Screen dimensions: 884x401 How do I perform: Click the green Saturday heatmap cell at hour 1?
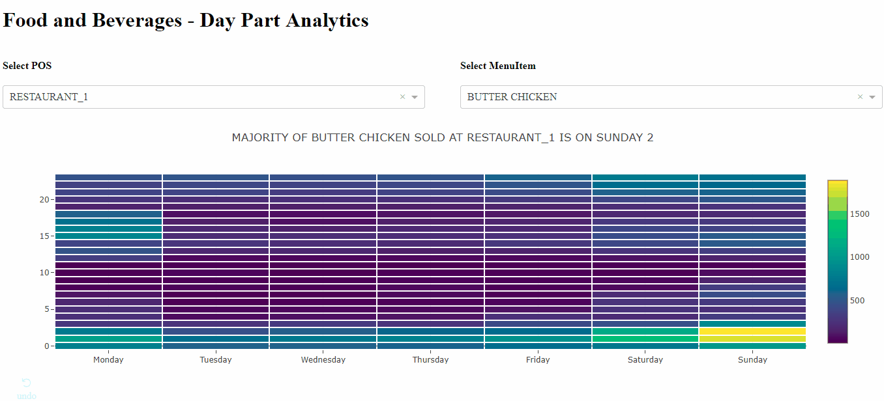pos(645,339)
